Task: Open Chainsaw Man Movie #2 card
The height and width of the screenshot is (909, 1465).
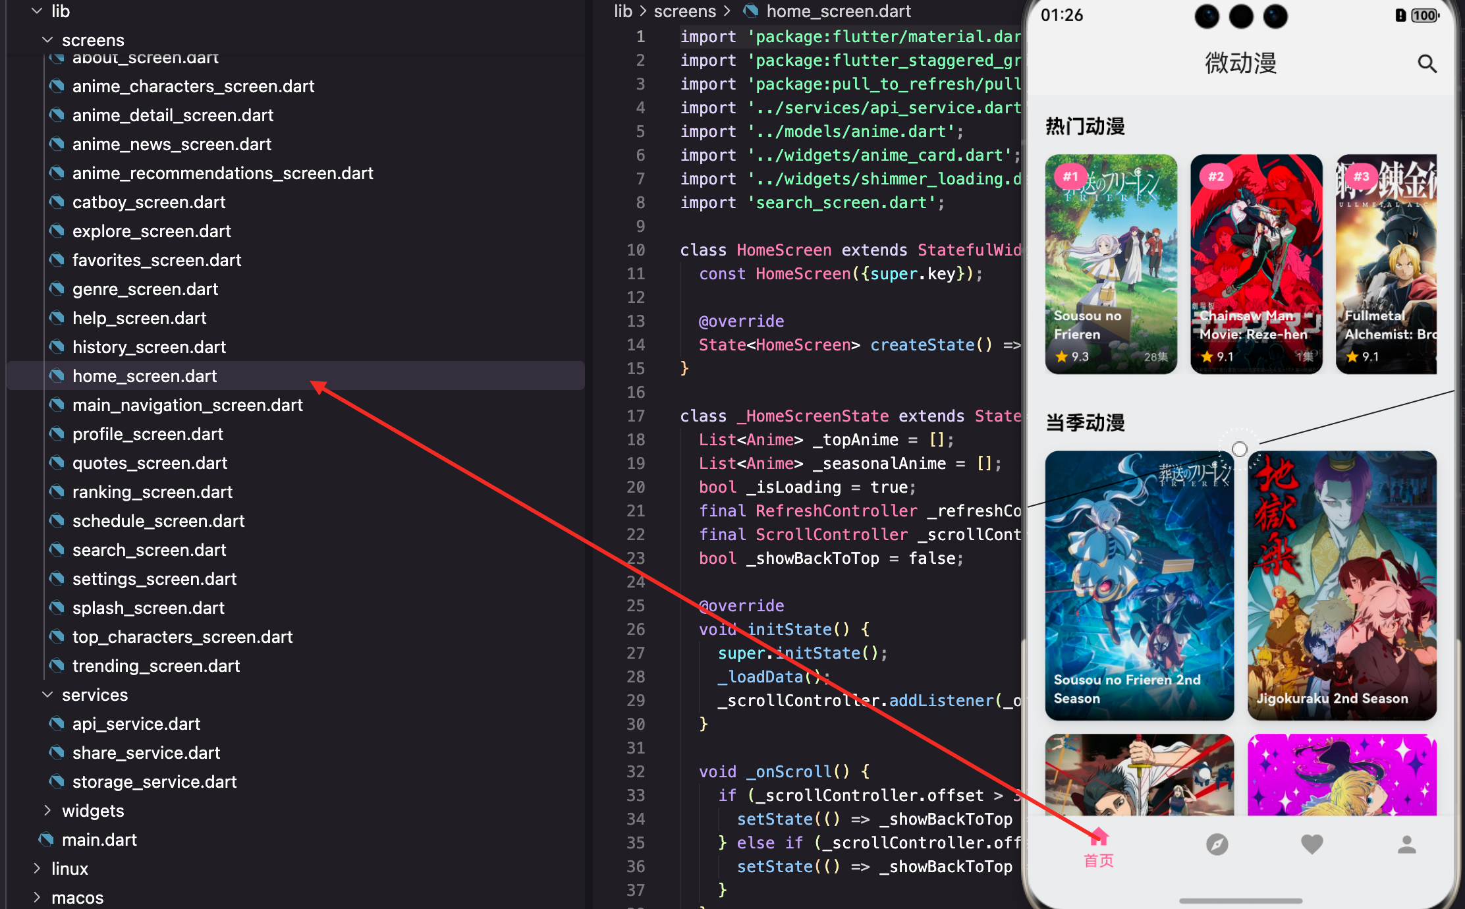Action: 1256,263
